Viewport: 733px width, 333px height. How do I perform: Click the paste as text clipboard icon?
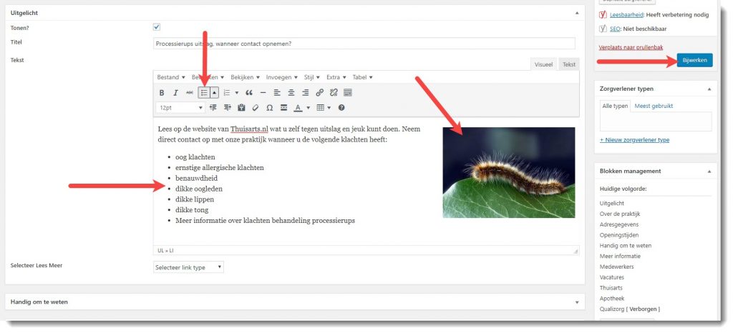point(241,108)
